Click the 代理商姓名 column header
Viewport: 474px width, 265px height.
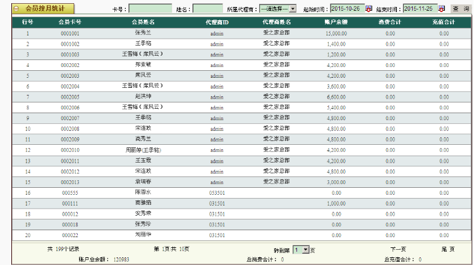tap(276, 22)
